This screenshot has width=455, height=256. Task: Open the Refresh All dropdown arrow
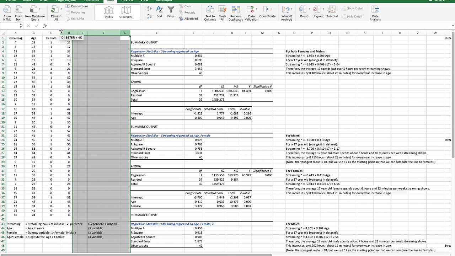[x=61, y=9]
